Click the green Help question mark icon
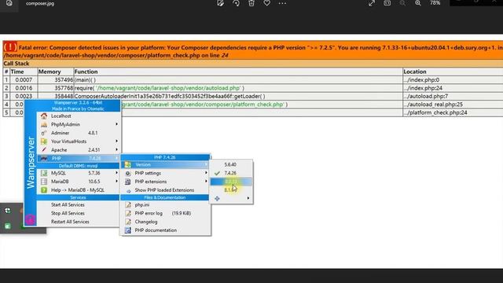Viewport: 503px width, 283px height. click(x=44, y=190)
